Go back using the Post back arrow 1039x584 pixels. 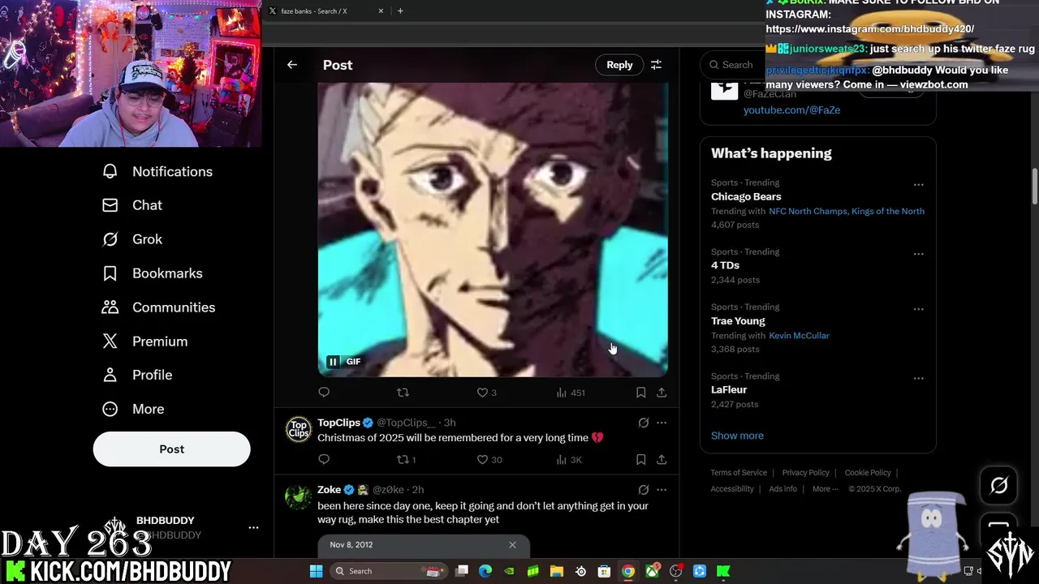click(292, 65)
